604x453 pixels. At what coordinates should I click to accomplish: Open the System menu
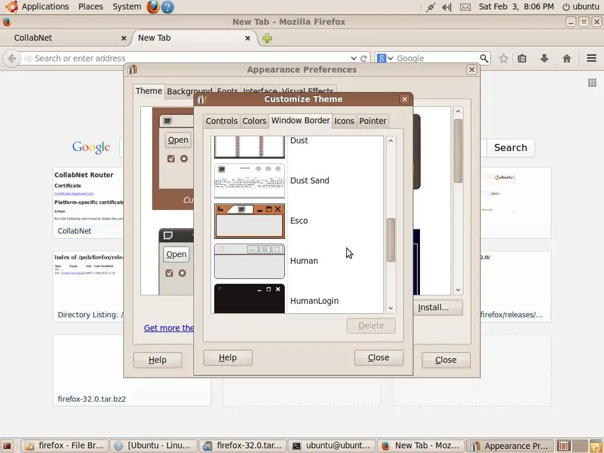click(127, 6)
